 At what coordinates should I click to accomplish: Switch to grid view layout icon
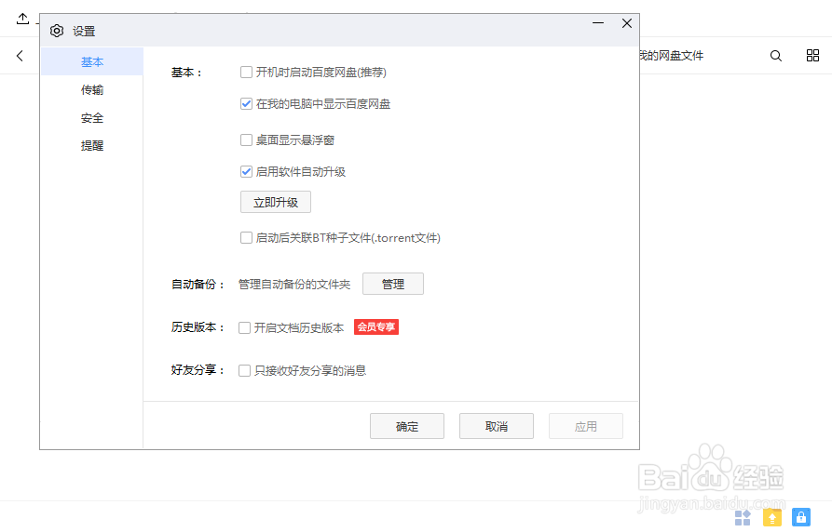[812, 56]
